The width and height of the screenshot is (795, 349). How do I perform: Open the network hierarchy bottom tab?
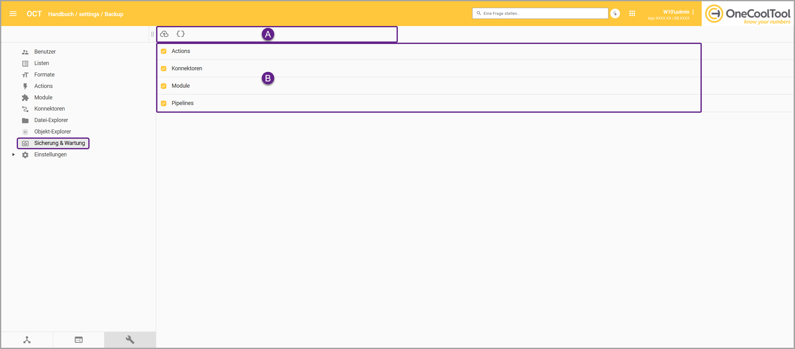coord(27,340)
